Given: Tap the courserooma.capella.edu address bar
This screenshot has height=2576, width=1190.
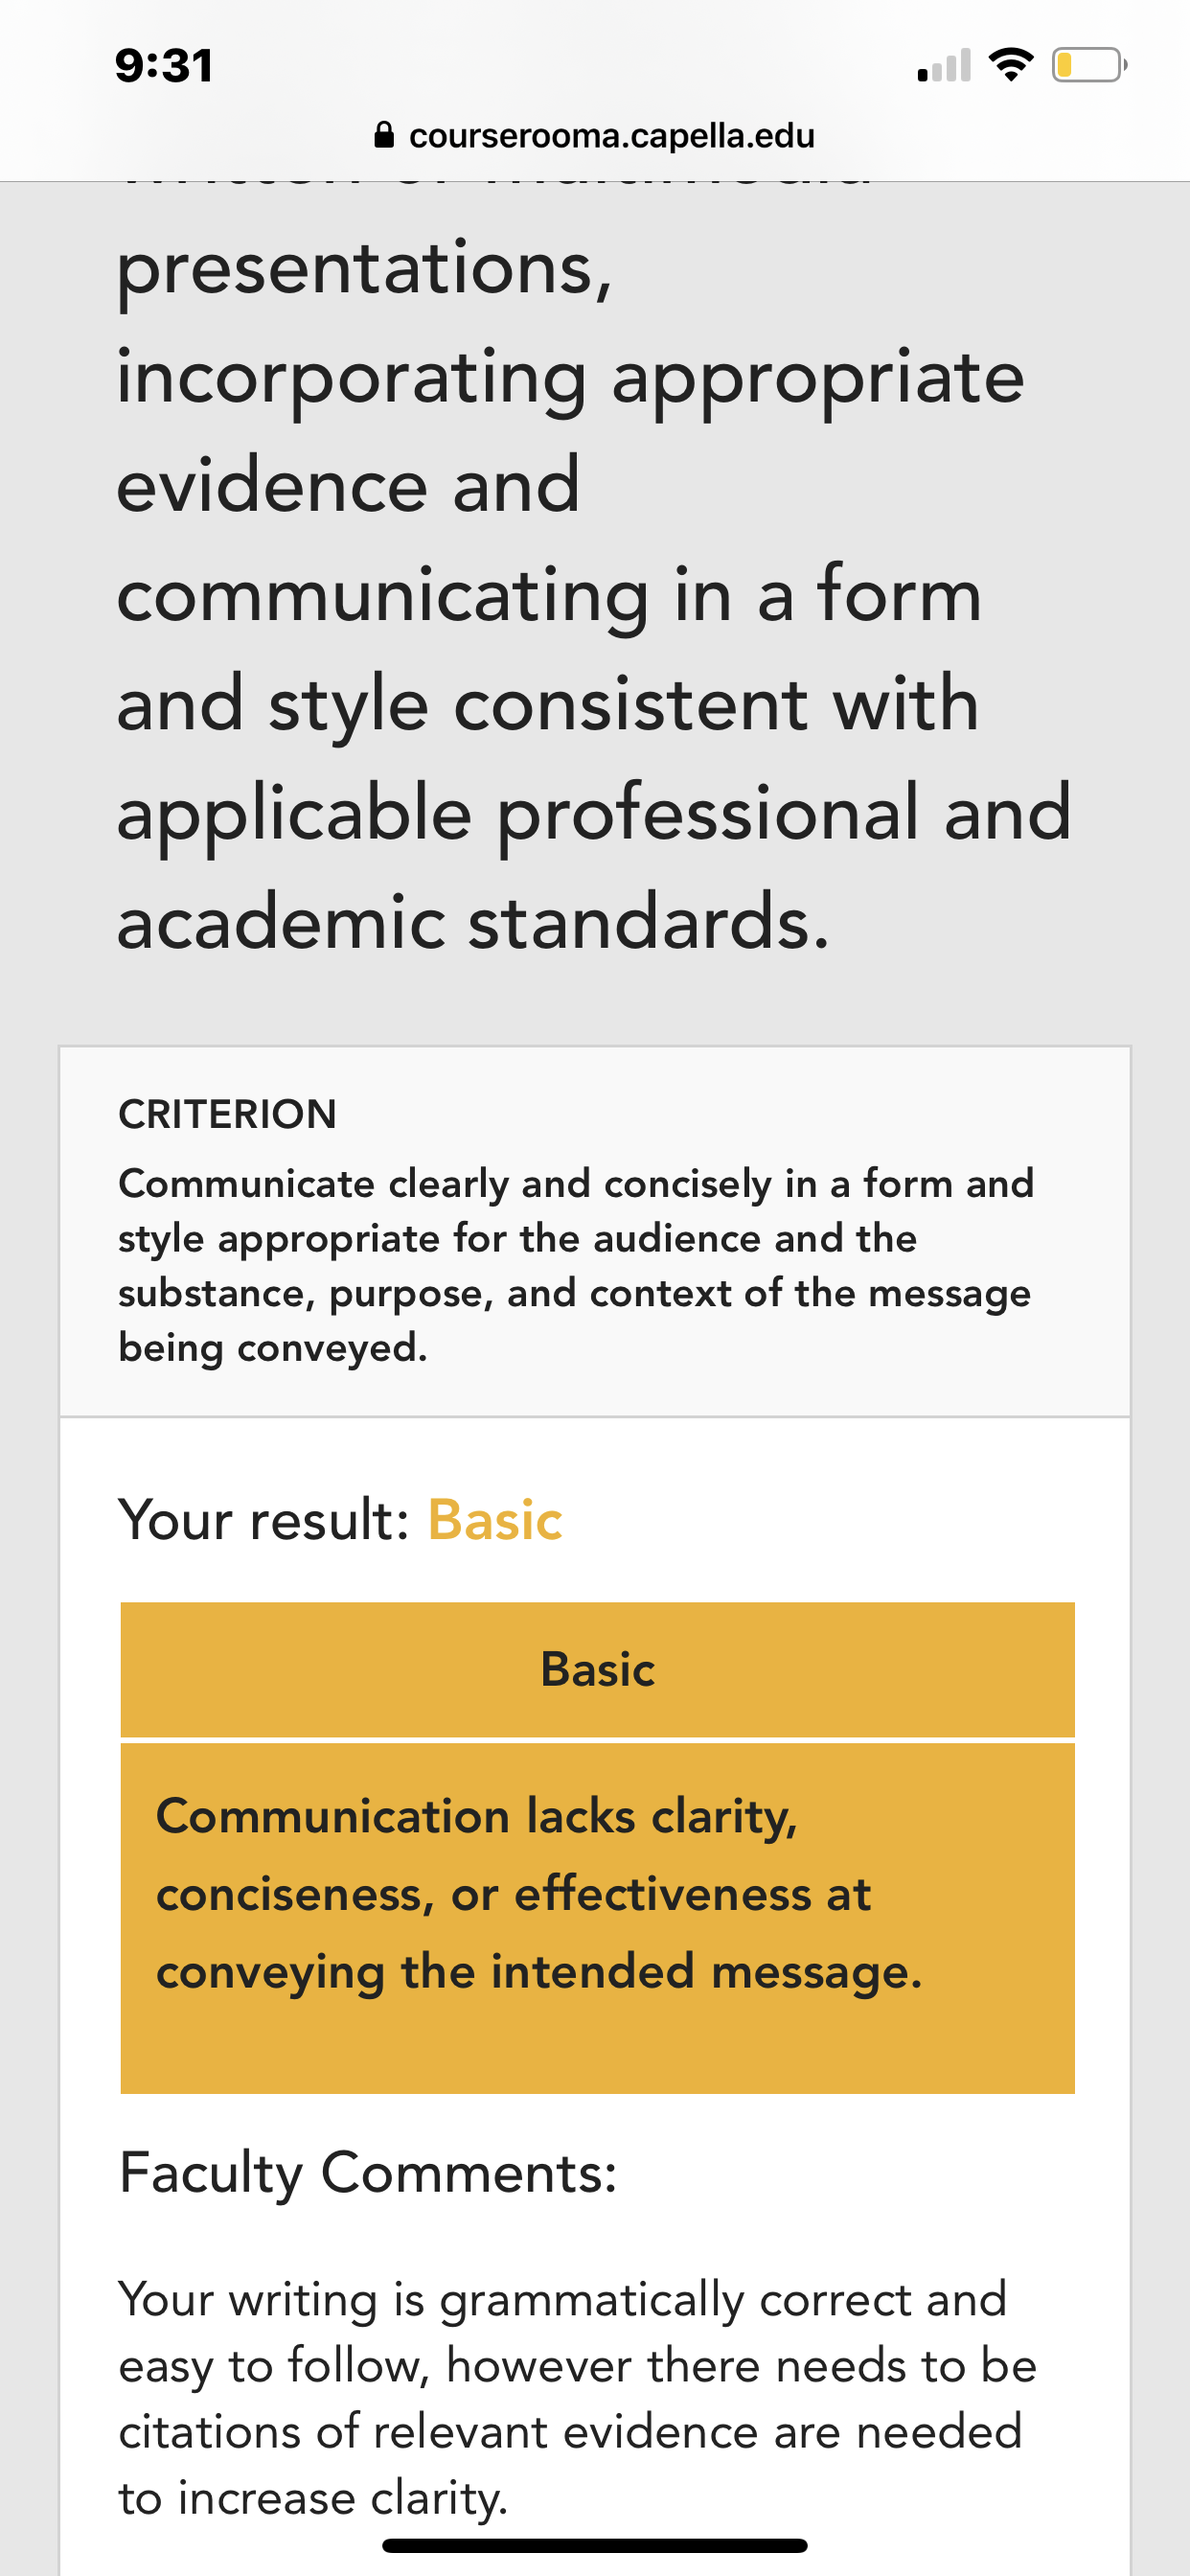Looking at the screenshot, I should click(595, 135).
